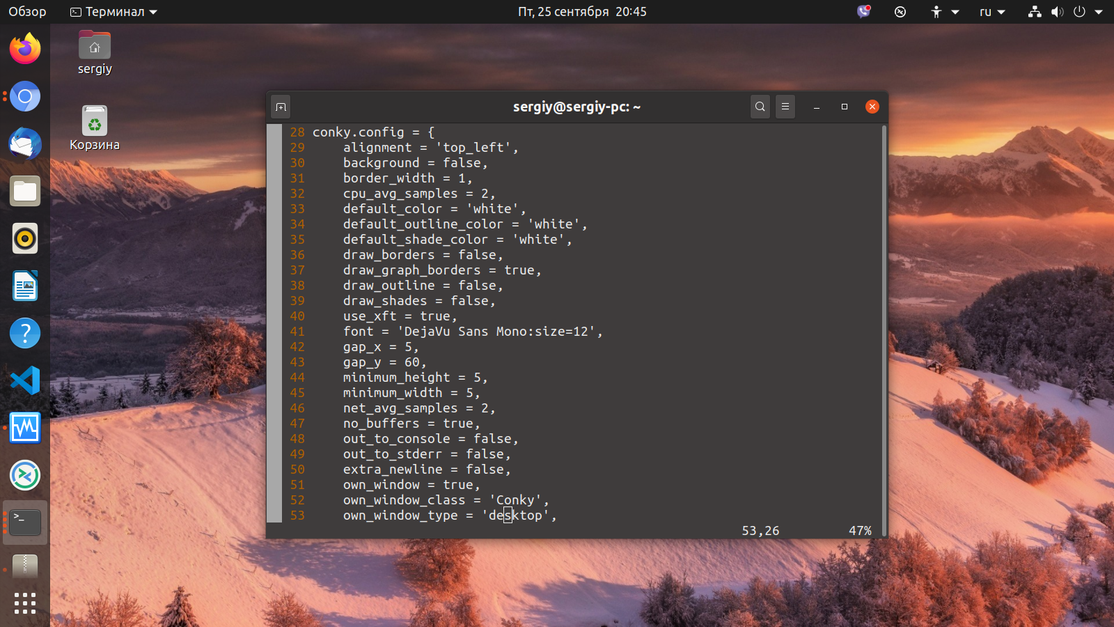Expand the accessibility menu

coord(945,12)
